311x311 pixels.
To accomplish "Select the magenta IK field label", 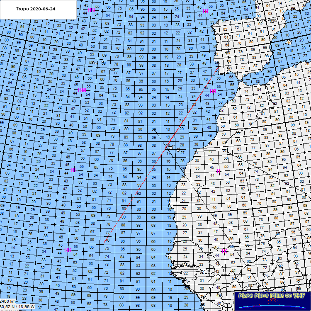I will point(224,251).
